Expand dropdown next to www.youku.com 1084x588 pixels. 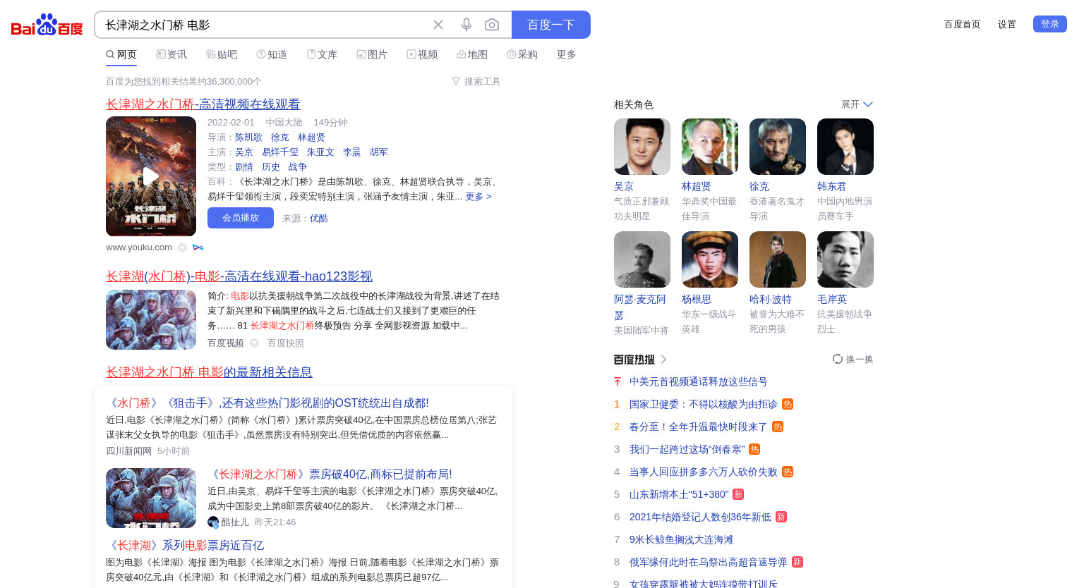coord(182,247)
